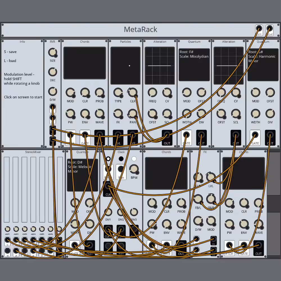Turn the StereoMixer AMP6 knob

(50, 229)
